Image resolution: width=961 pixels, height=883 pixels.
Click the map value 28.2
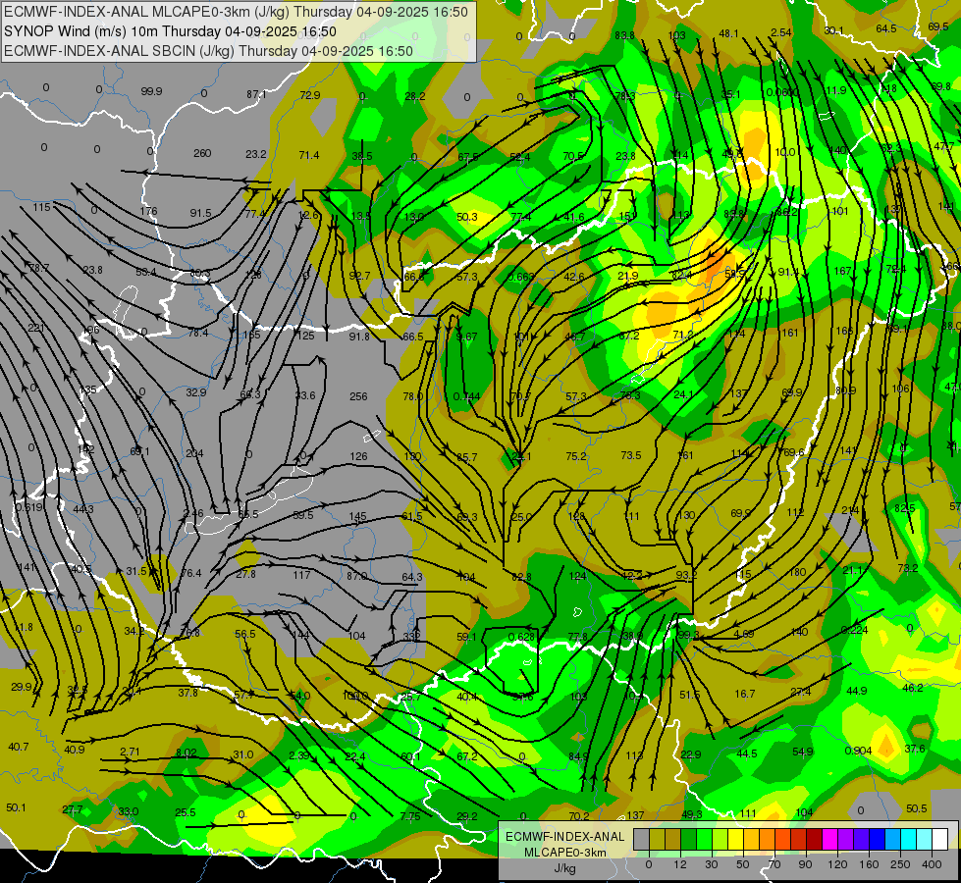pos(415,96)
